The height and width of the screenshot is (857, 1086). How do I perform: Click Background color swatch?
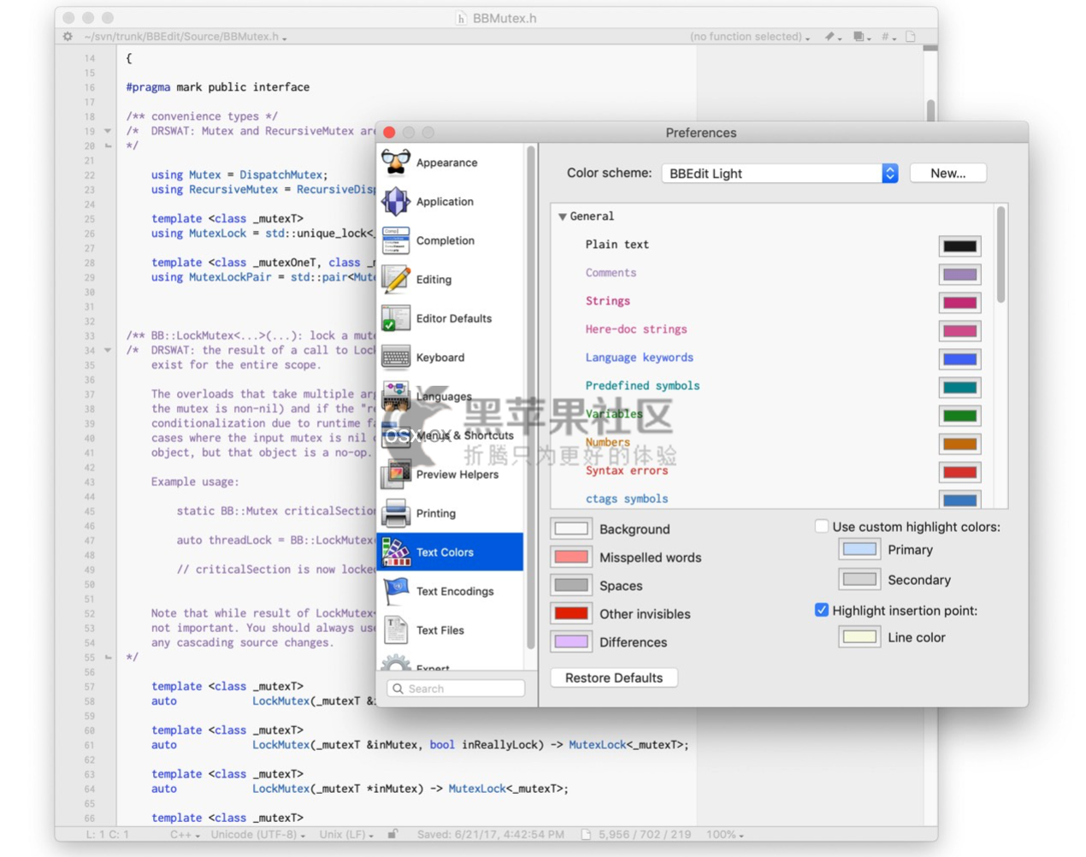(x=571, y=529)
